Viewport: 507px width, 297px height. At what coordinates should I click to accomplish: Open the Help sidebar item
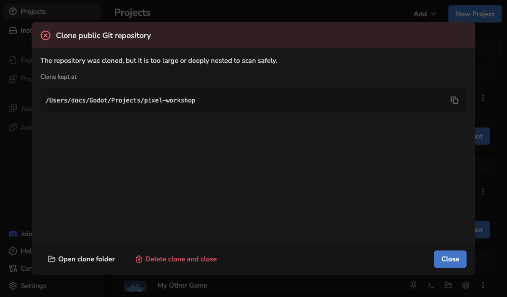click(x=20, y=251)
